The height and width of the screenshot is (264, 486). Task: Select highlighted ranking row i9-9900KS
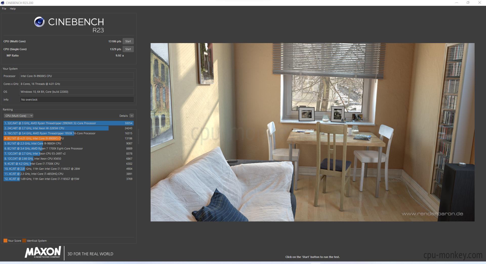click(x=69, y=138)
